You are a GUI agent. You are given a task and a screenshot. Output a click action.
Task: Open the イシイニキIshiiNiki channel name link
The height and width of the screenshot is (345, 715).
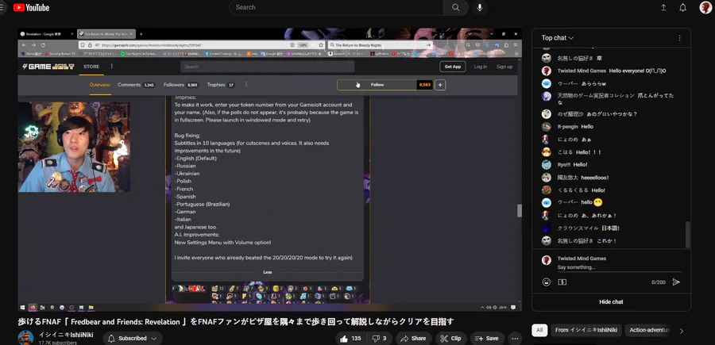66,335
